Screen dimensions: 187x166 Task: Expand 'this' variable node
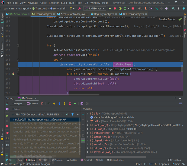pyautogui.click(x=88, y=114)
